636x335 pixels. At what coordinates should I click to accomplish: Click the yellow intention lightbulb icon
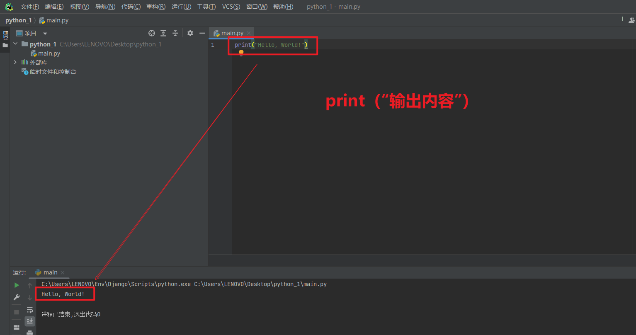pyautogui.click(x=241, y=53)
